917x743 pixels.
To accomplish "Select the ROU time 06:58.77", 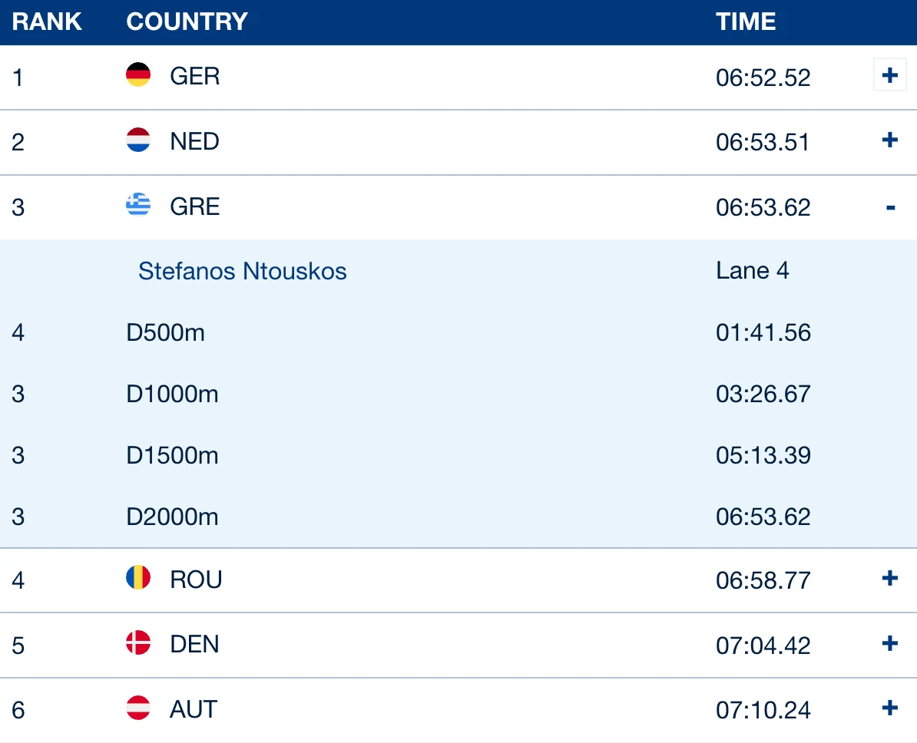I will click(763, 580).
